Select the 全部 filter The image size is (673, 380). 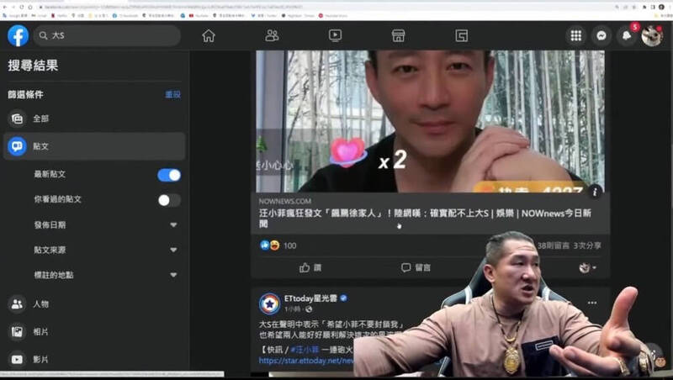click(x=94, y=119)
